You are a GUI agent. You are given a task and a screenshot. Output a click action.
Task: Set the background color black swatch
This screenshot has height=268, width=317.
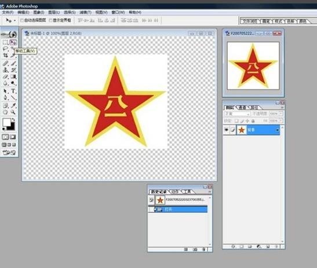pos(12,128)
